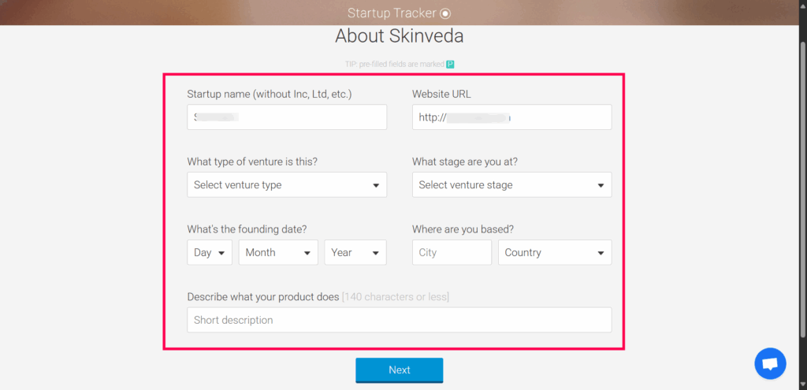The height and width of the screenshot is (390, 807).
Task: Click into the City text field
Action: (x=452, y=253)
